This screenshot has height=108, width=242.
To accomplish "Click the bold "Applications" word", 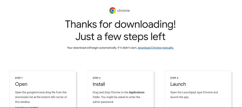I will 137,92.
